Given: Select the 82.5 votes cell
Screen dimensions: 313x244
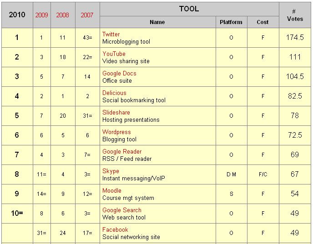Looking at the screenshot, I should click(x=295, y=96).
